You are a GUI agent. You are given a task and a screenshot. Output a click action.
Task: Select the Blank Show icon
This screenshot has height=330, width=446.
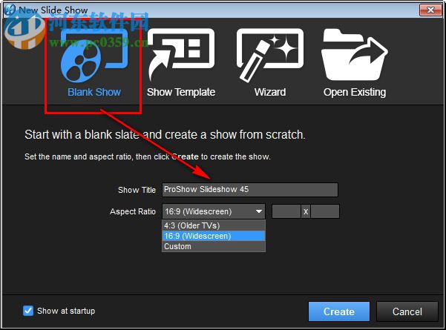[94, 56]
